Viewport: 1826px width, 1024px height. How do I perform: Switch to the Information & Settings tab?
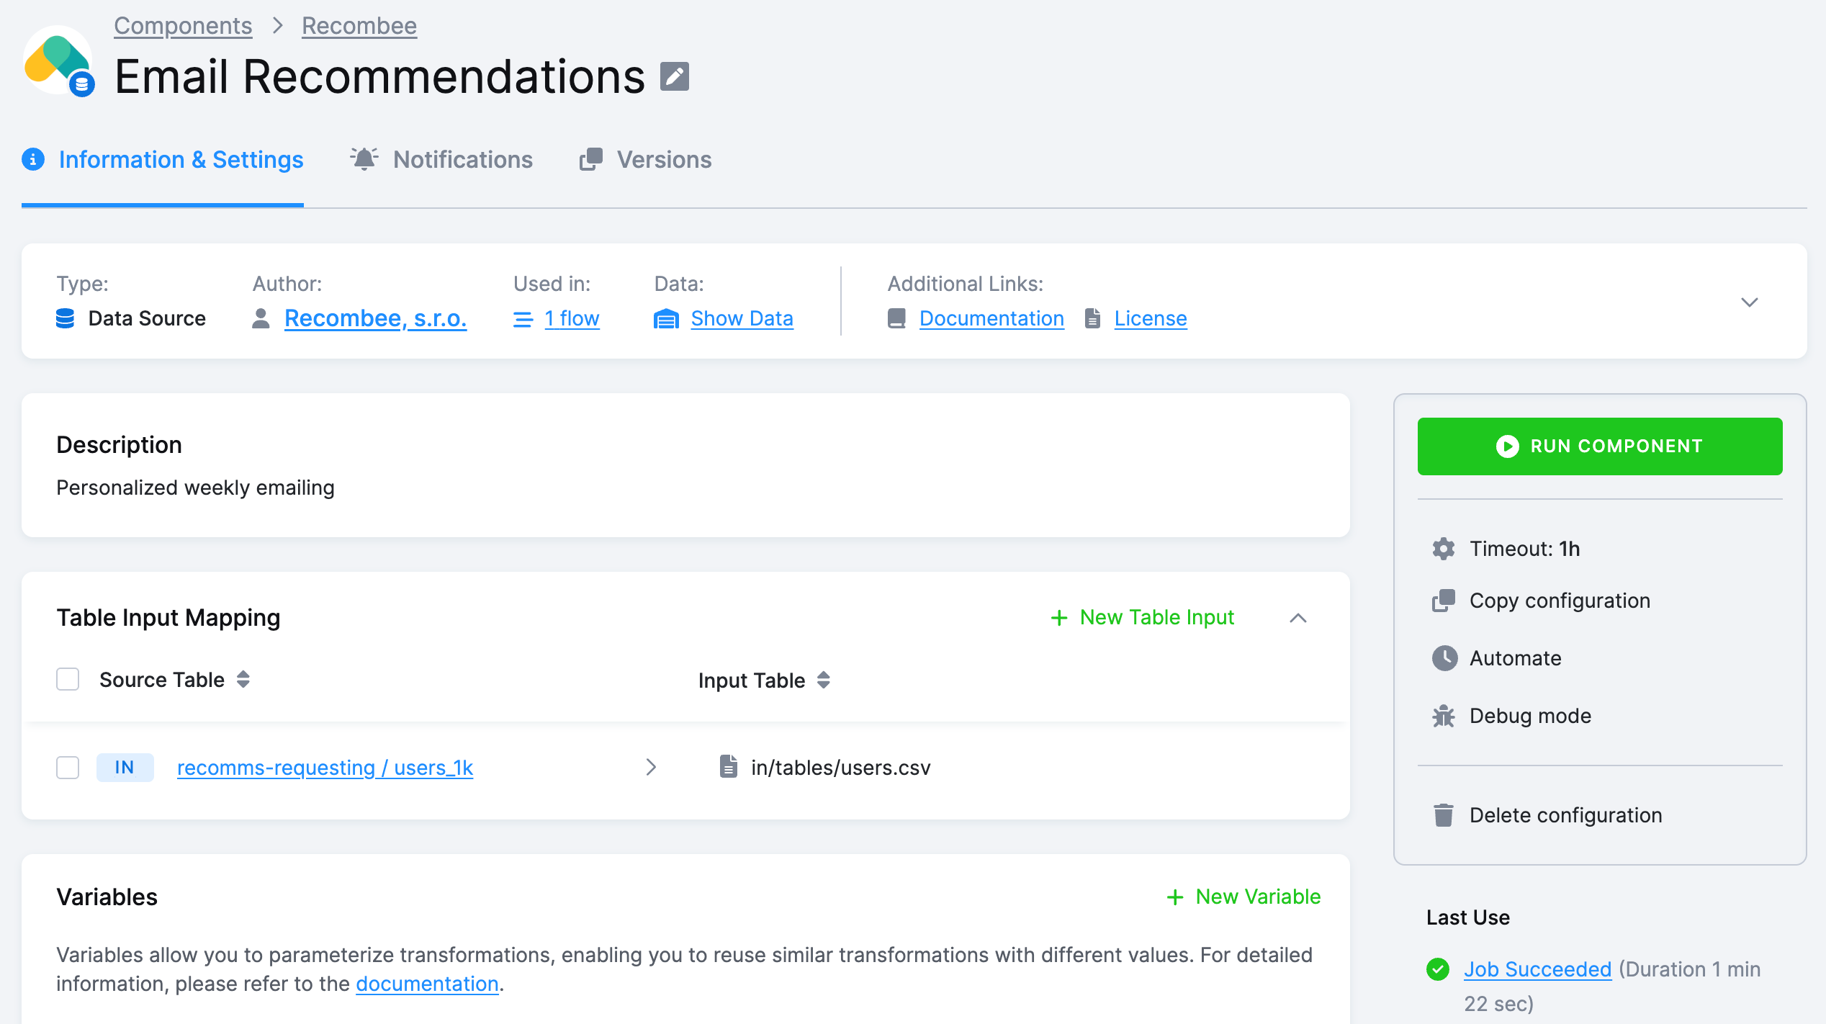[x=163, y=159]
